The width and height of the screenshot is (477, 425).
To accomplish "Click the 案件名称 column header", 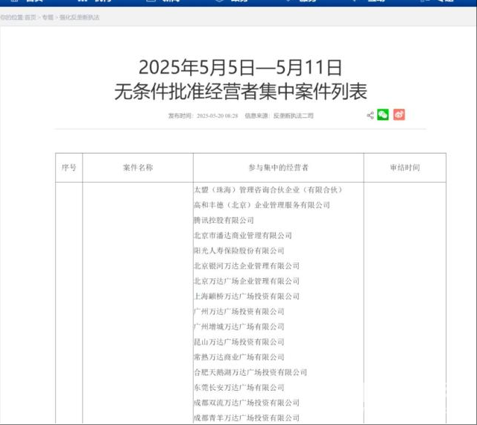I will point(138,168).
